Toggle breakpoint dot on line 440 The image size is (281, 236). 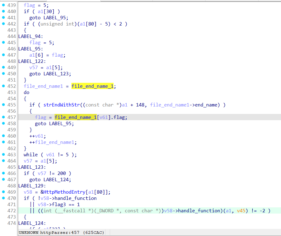[x=3, y=11]
